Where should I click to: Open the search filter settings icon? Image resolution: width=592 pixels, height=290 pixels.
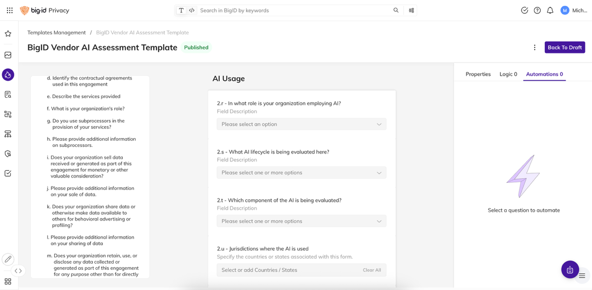[x=411, y=10]
